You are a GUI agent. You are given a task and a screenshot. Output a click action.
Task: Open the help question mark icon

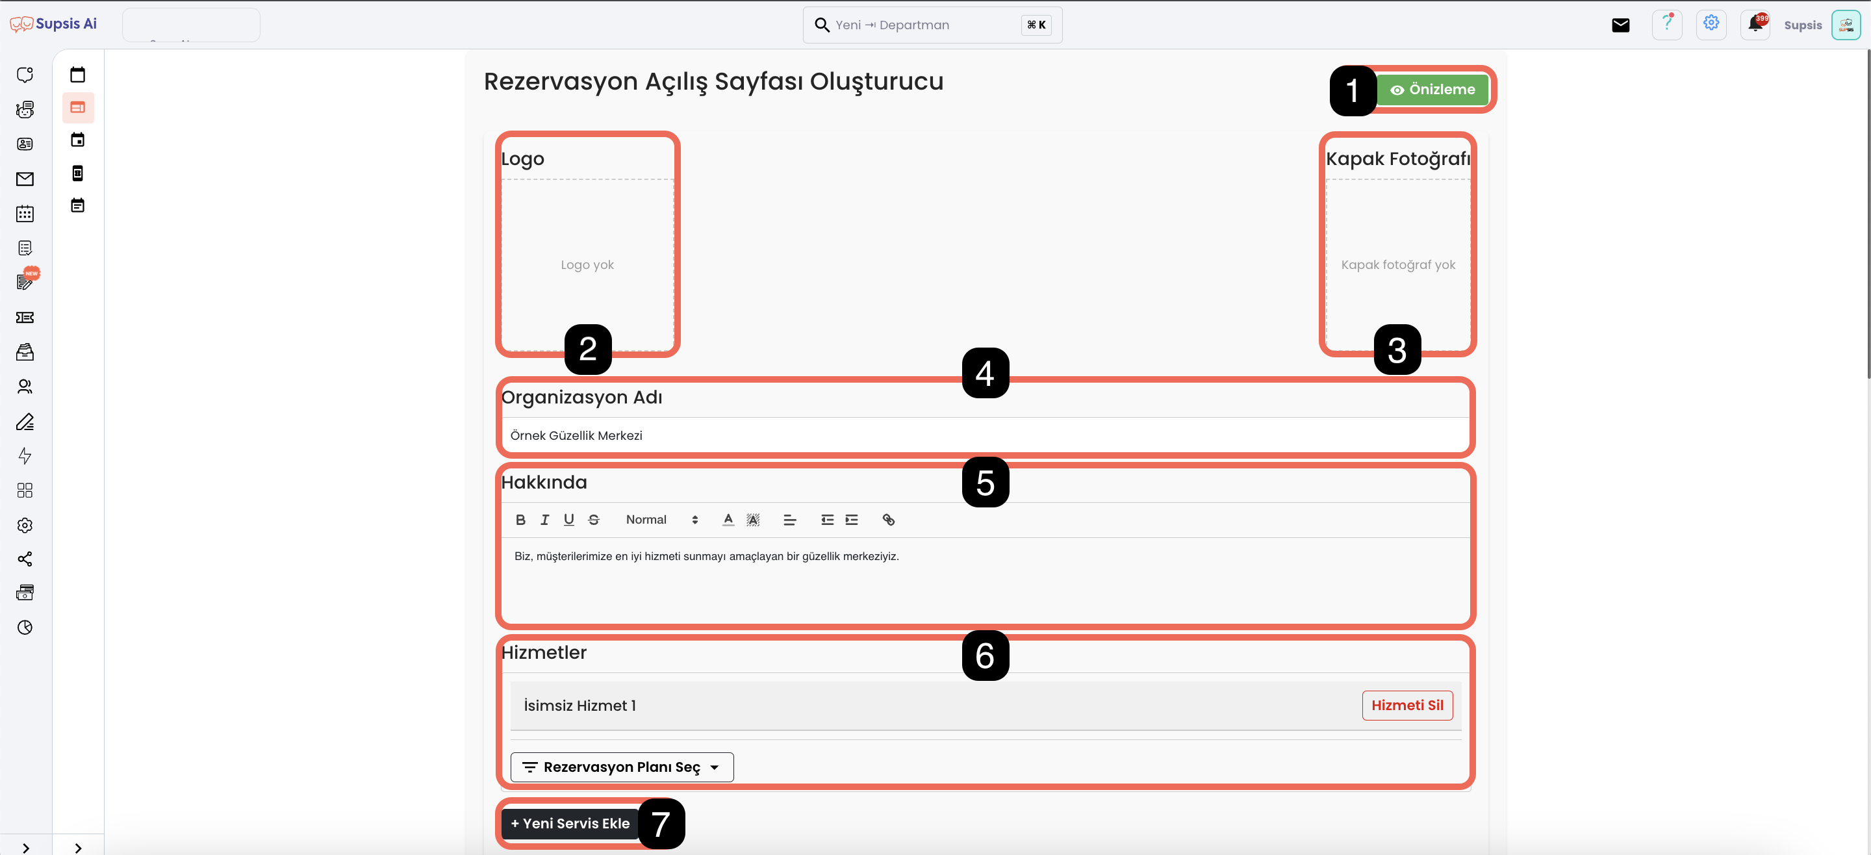(1667, 25)
